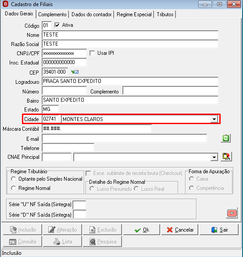Click the red B application icon
243x257 pixels.
[5, 4]
